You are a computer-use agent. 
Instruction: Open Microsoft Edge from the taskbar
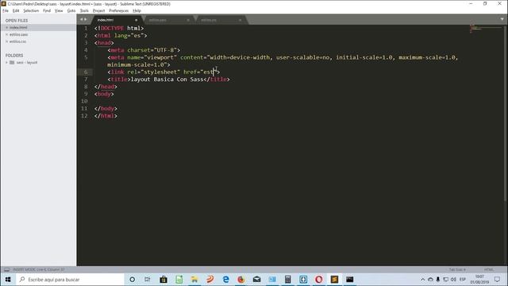(x=225, y=279)
